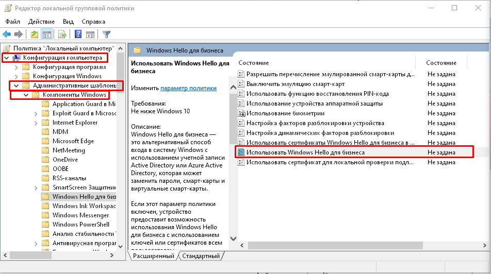The image size is (491, 274).
Task: Sort by the right 'Состояние' column header
Action: click(441, 63)
